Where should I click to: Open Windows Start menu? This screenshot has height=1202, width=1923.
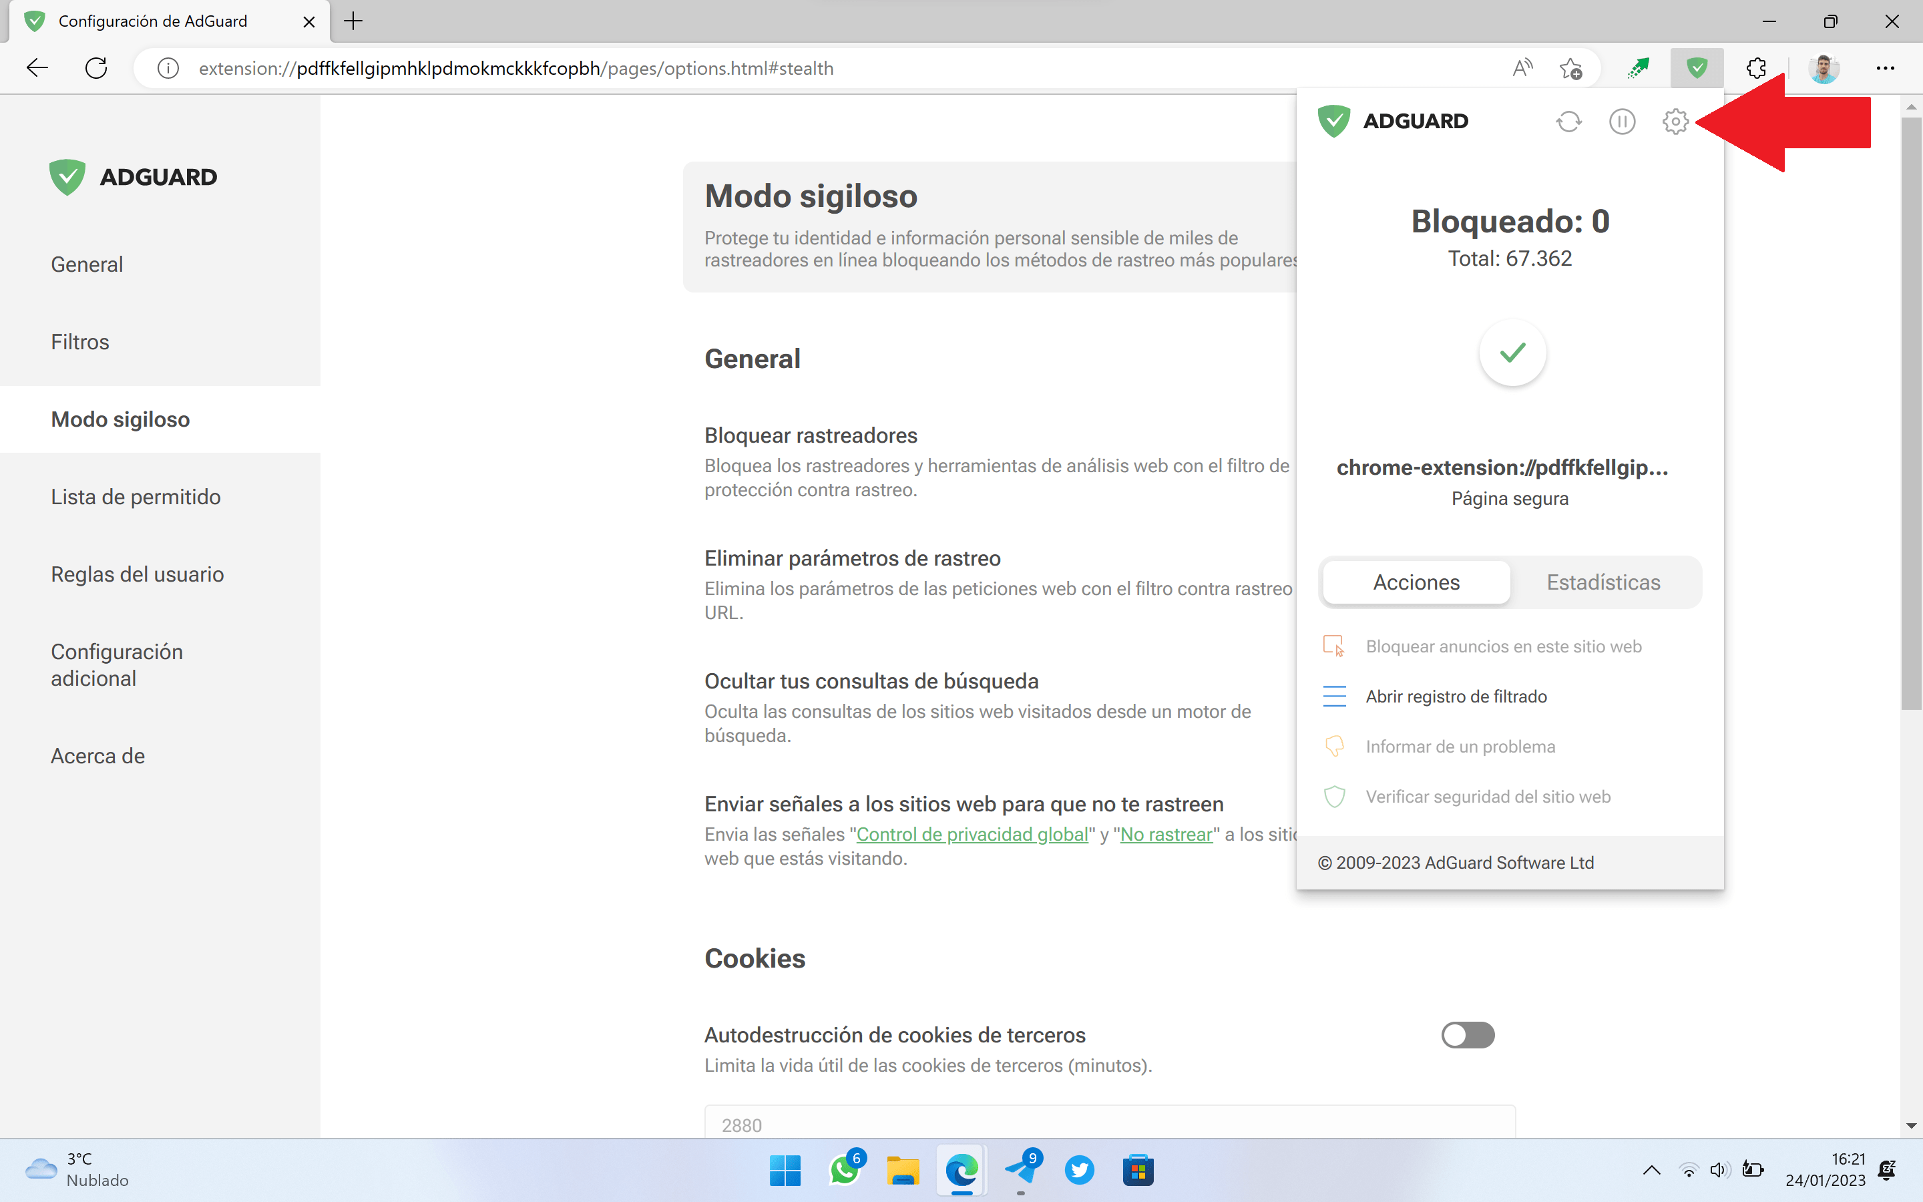[x=785, y=1170]
